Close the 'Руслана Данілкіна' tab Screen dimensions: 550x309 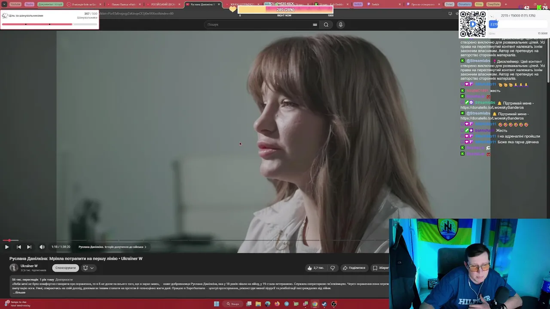tap(219, 4)
